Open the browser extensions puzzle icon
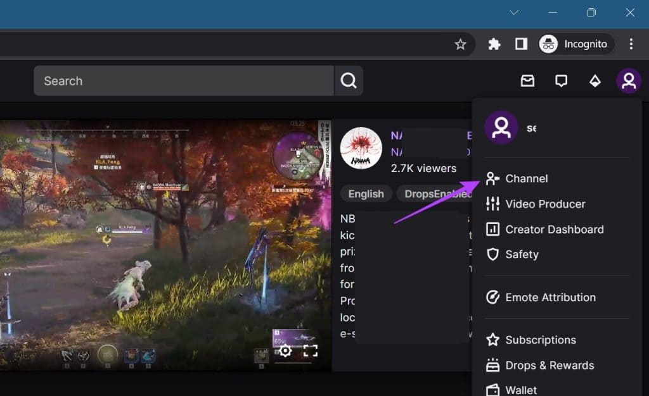 494,44
